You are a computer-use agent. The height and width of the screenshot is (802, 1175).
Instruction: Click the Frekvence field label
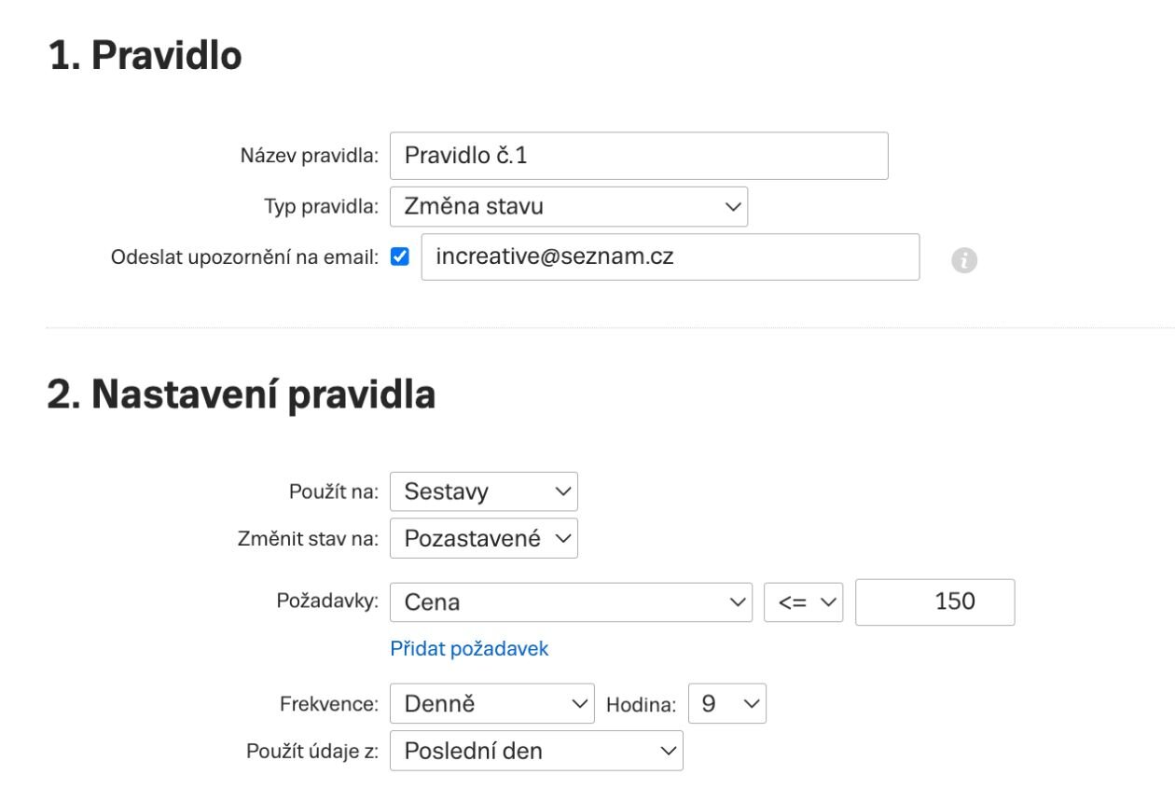[x=329, y=704]
